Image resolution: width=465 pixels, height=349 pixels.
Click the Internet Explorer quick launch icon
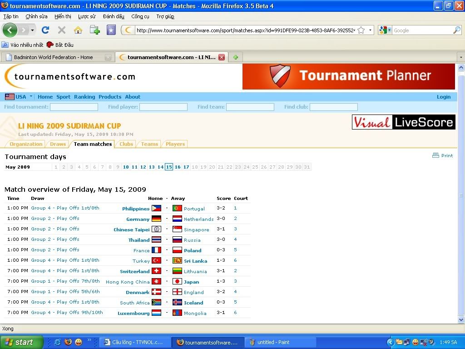point(58,342)
